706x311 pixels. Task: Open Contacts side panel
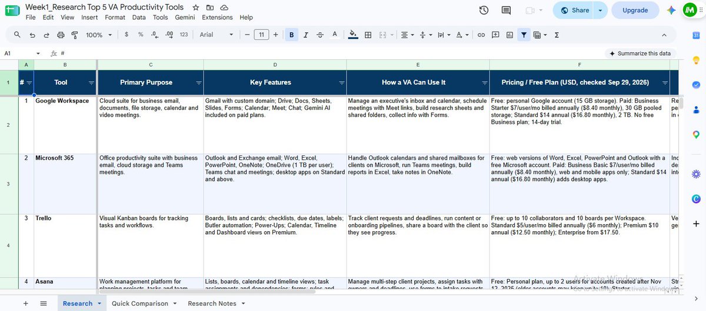696,110
